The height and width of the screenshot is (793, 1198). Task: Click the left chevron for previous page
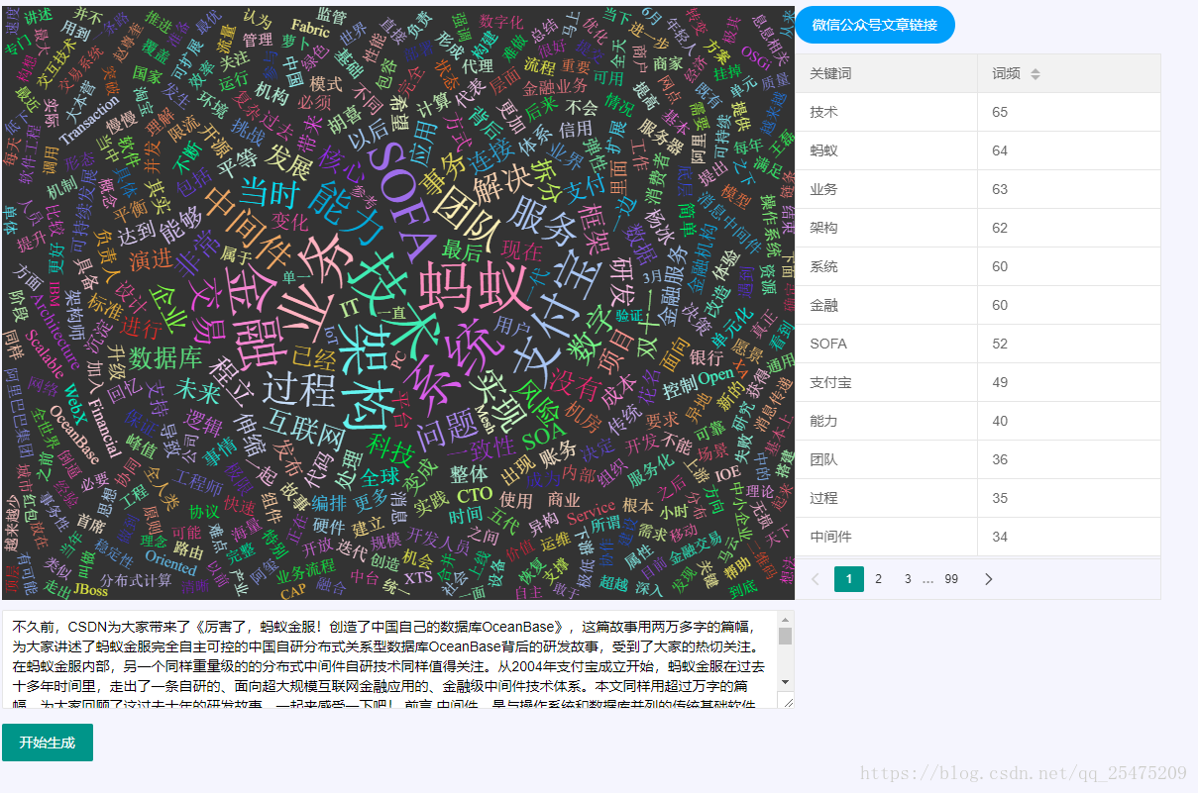coord(816,578)
